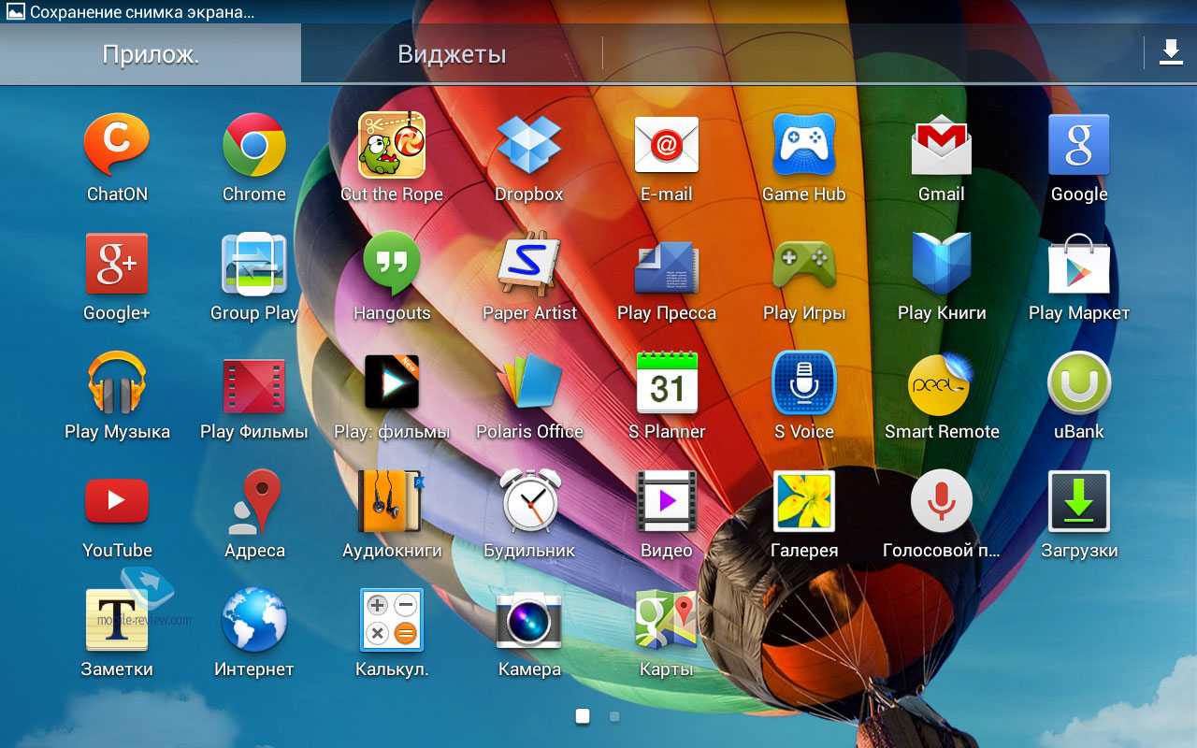Open the ChatON app
Viewport: 1197px width, 748px height.
(117, 145)
